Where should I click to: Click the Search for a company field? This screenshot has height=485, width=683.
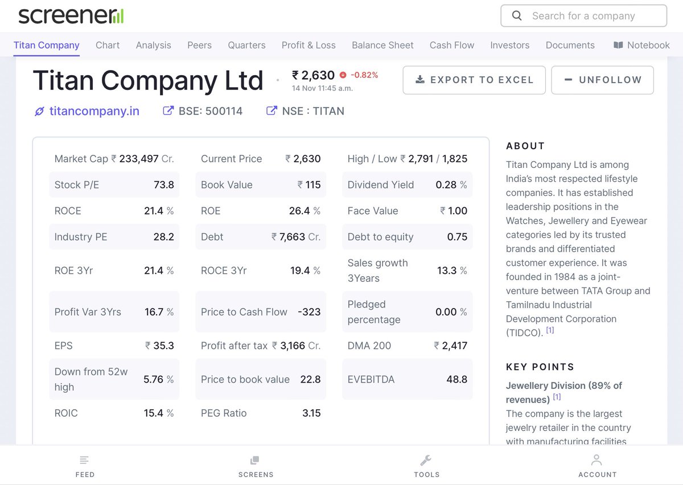tap(583, 16)
